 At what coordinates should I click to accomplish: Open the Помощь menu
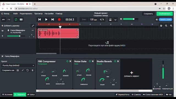(x=59, y=13)
